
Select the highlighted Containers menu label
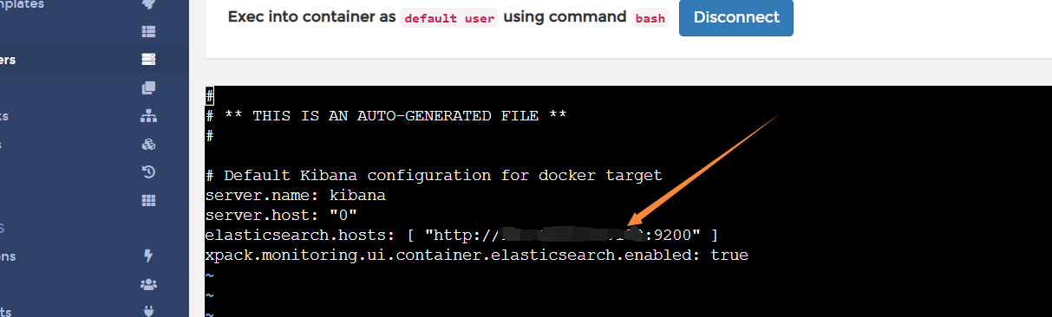coord(8,60)
